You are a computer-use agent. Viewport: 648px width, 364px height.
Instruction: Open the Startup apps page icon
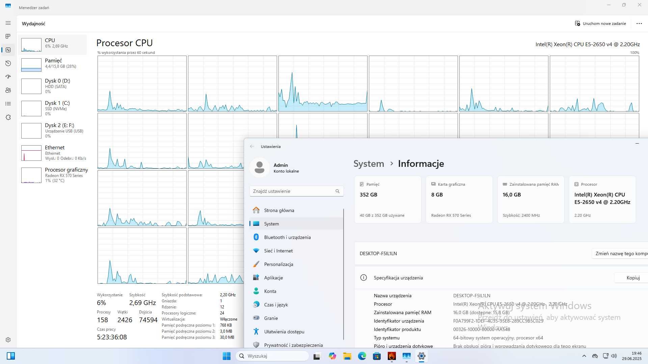8,77
